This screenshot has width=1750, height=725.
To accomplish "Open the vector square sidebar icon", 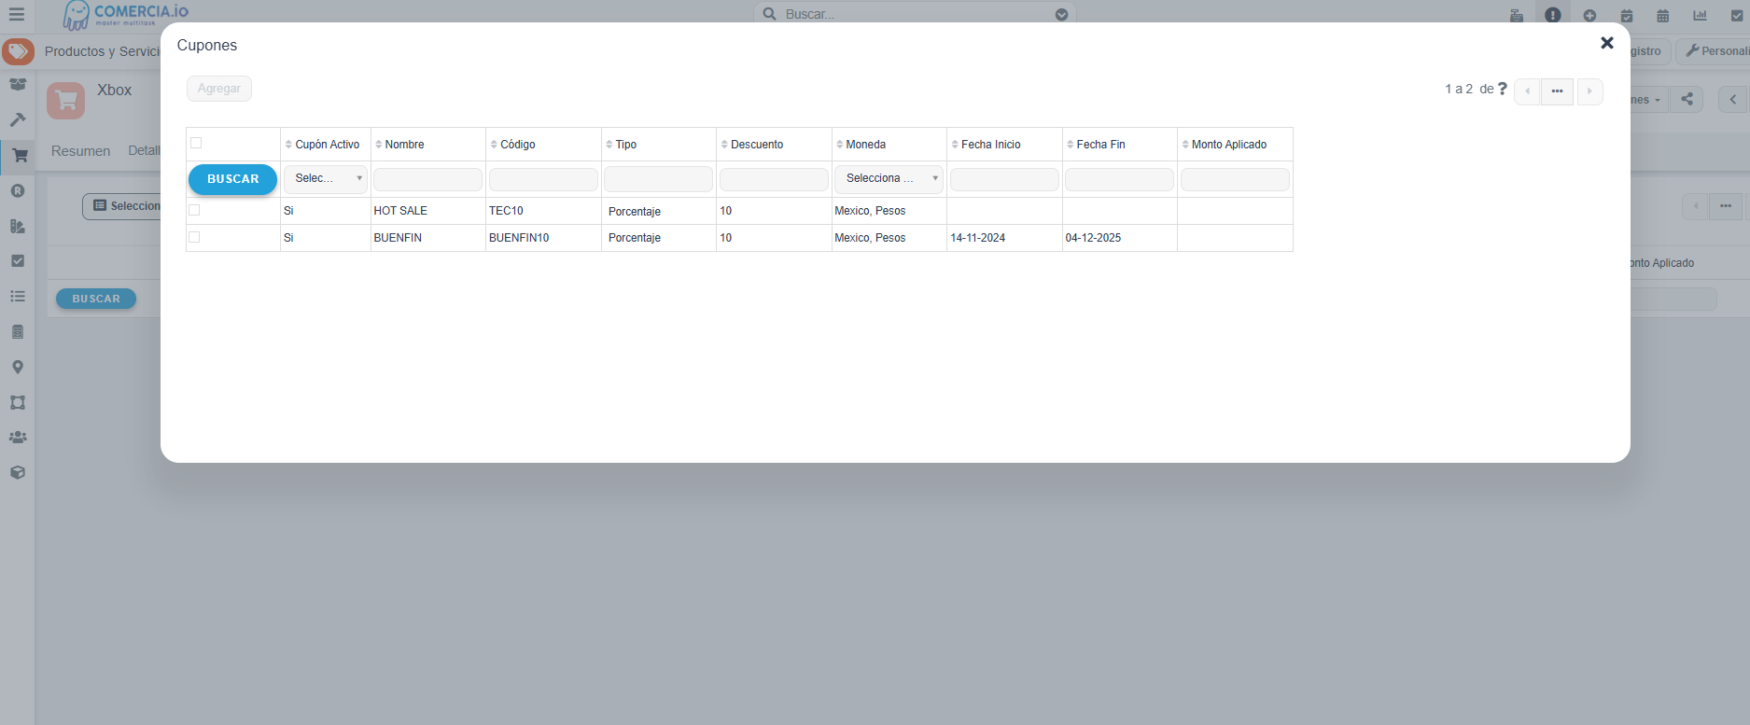I will coord(18,402).
